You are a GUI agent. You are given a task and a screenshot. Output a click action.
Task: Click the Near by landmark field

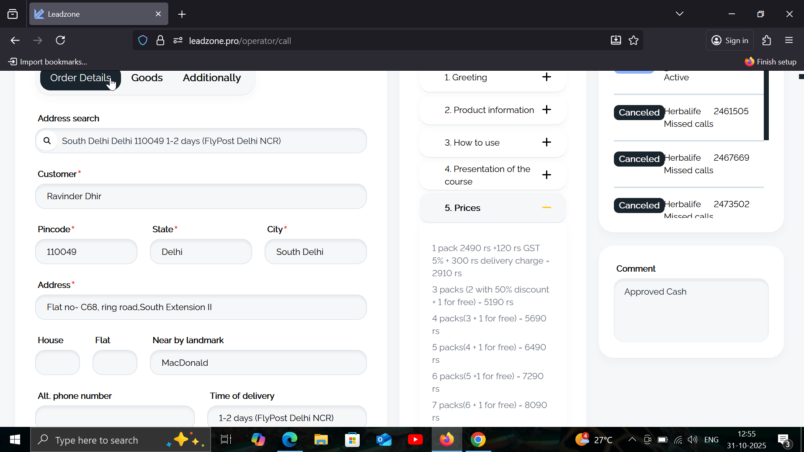(258, 362)
